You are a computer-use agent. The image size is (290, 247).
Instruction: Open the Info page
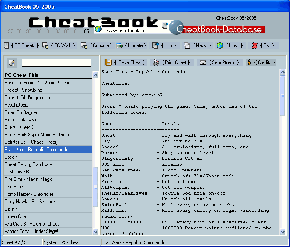tap(164, 45)
